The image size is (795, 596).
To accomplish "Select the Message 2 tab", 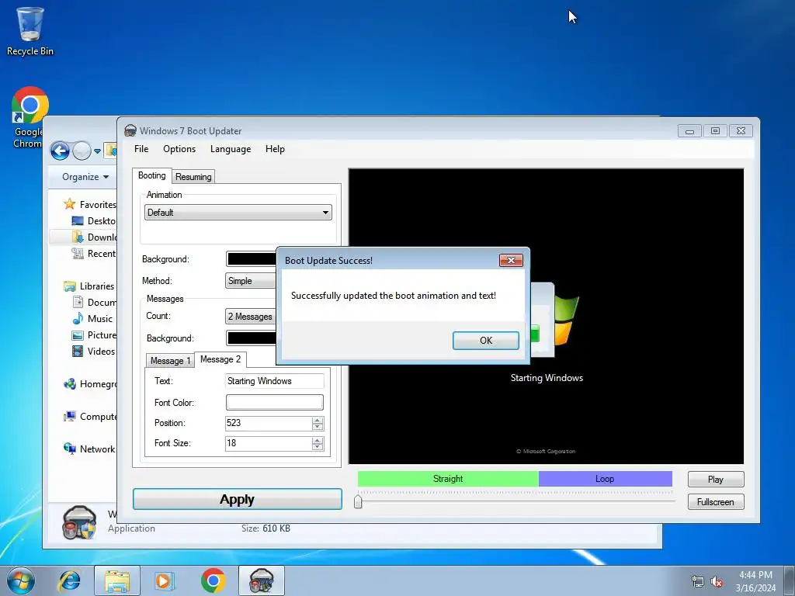I will (x=220, y=359).
